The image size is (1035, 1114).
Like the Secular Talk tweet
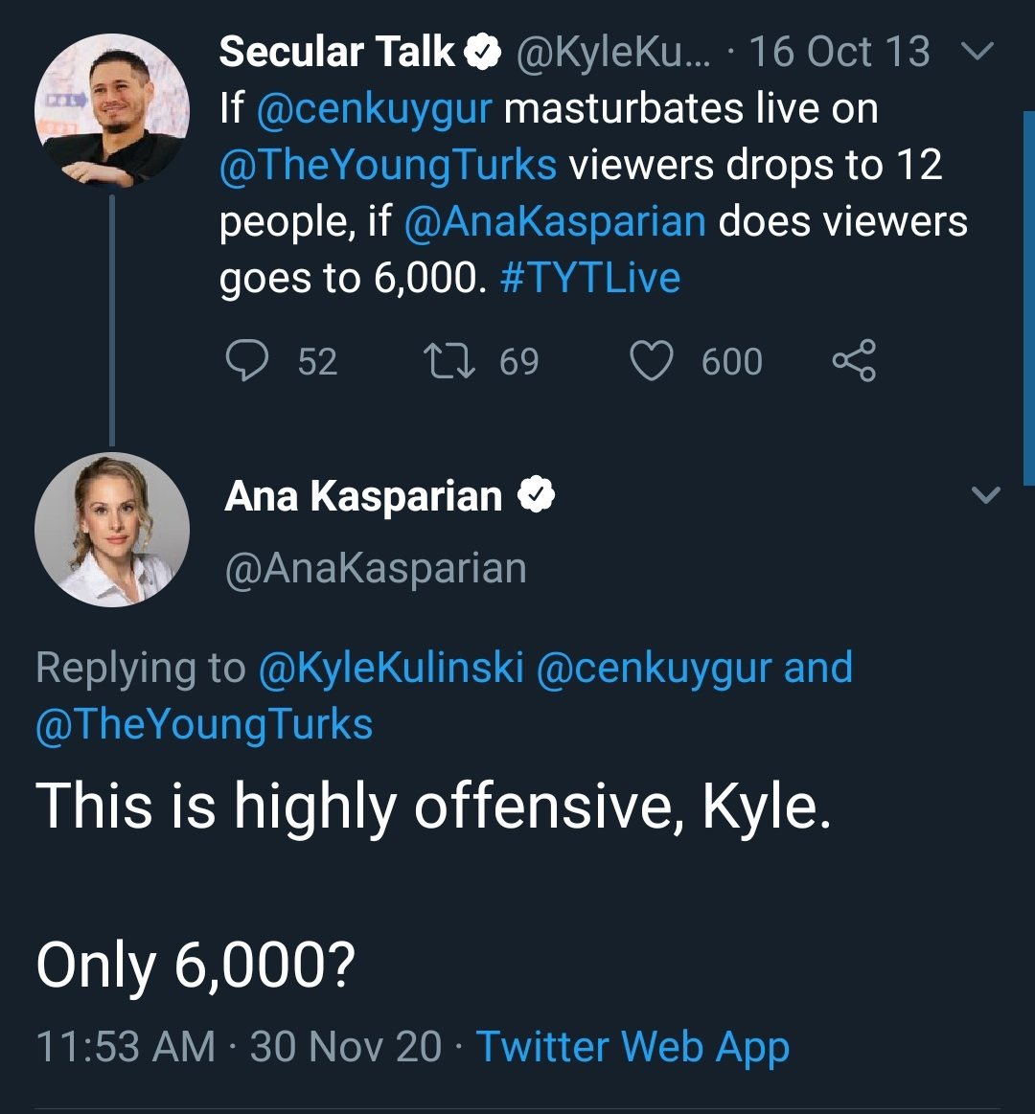[x=651, y=361]
